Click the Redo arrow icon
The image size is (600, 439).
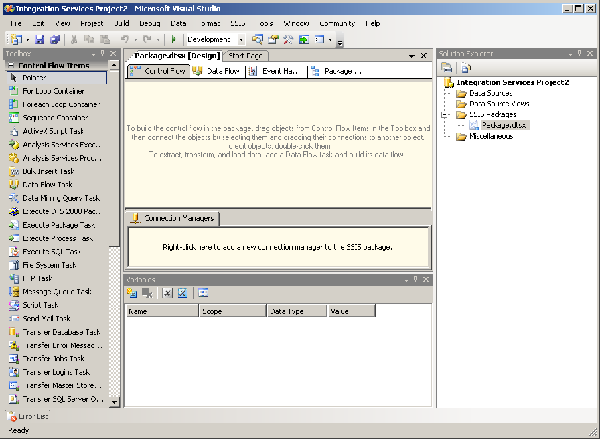coord(147,39)
